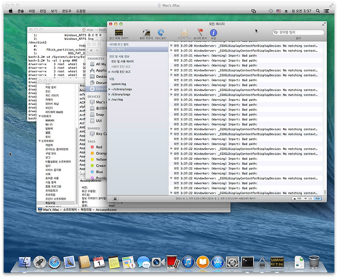Open FaceTime camera icon in Dock

(x=158, y=262)
